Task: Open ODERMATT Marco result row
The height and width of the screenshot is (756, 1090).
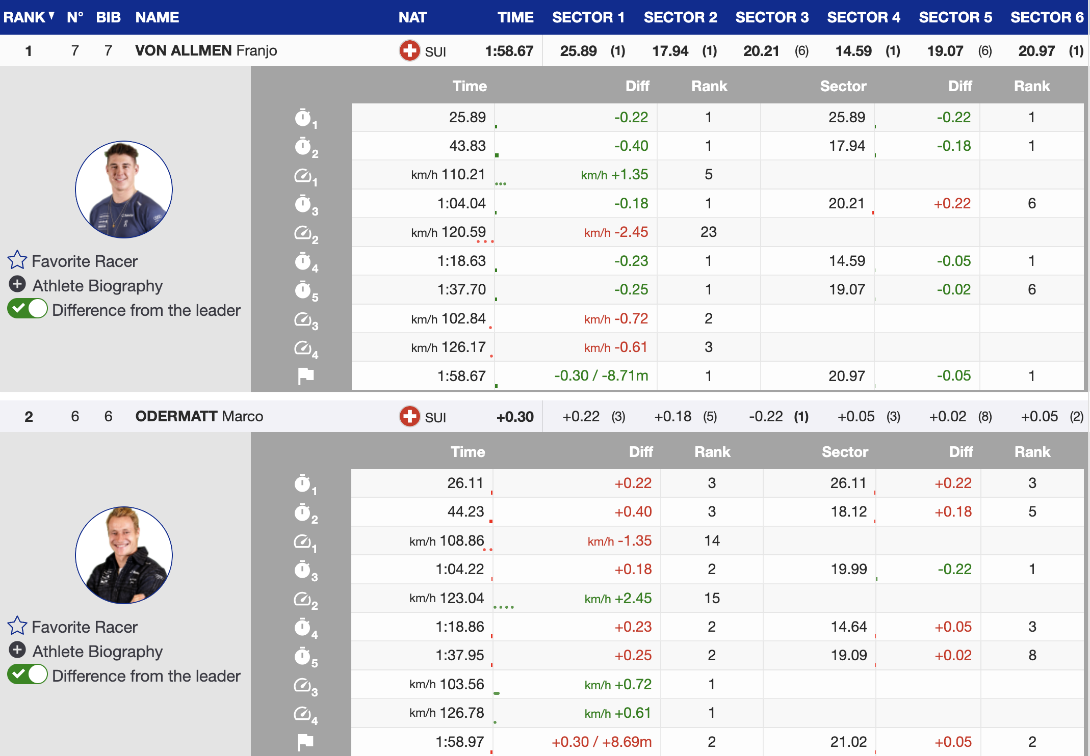Action: tap(199, 416)
